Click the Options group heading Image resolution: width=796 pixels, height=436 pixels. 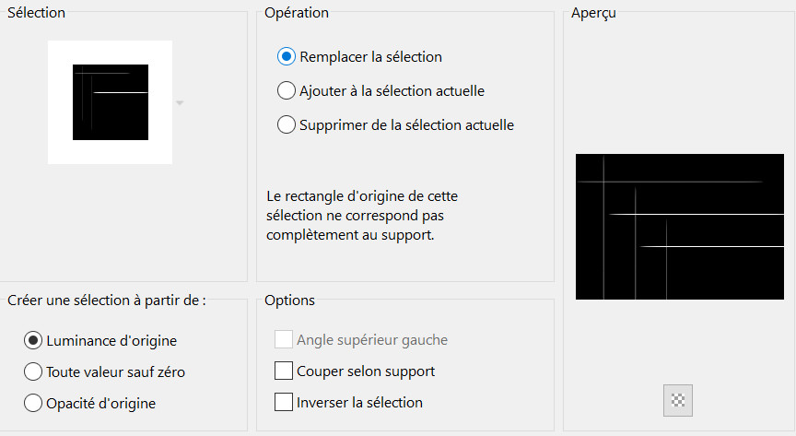289,300
